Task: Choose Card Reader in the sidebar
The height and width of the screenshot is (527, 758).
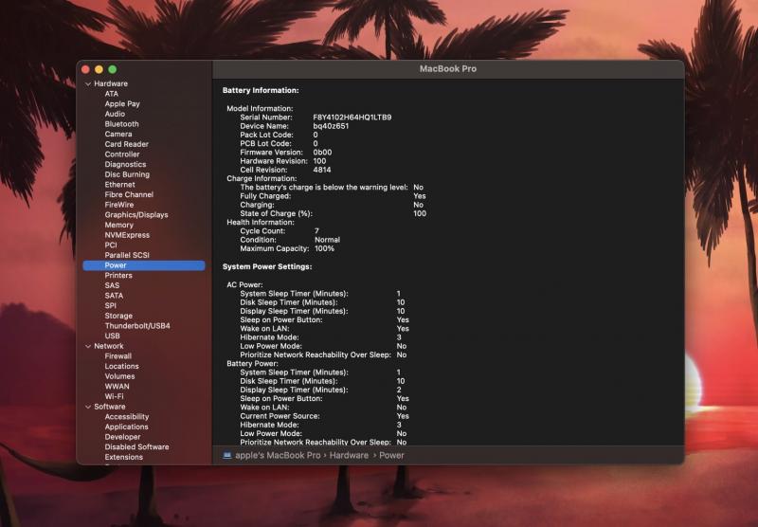Action: click(127, 144)
